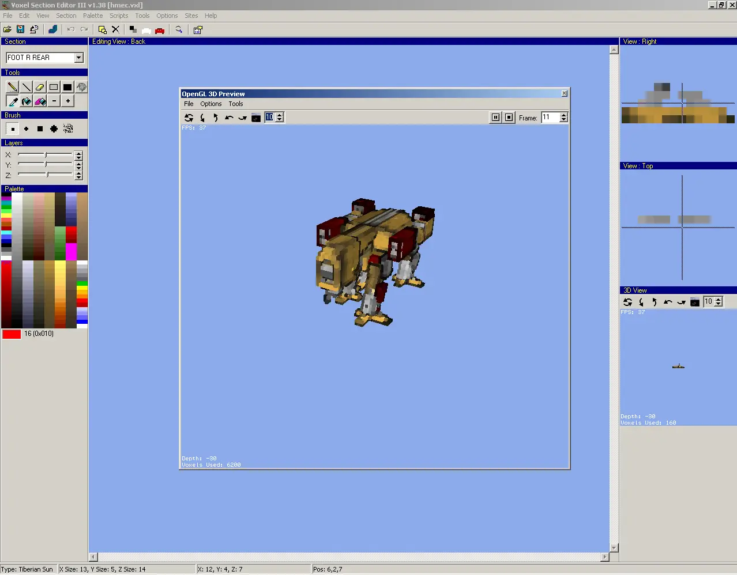Take screenshot in OpenGL 3D Preview toolbar
Viewport: 737px width, 575px height.
point(256,118)
